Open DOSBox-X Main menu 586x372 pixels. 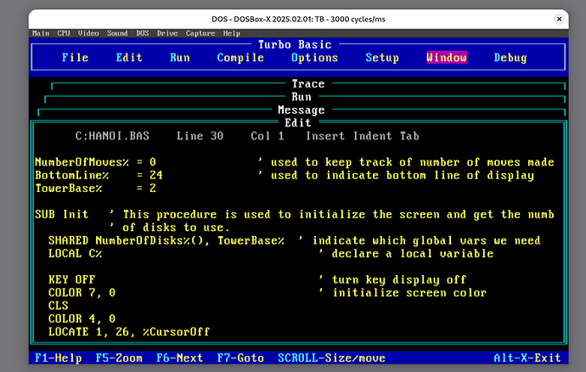[41, 33]
